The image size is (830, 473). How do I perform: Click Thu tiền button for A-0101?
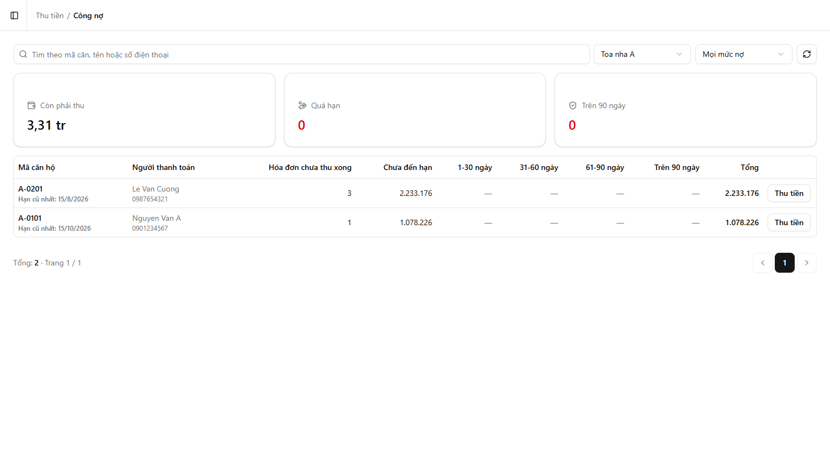pyautogui.click(x=789, y=222)
